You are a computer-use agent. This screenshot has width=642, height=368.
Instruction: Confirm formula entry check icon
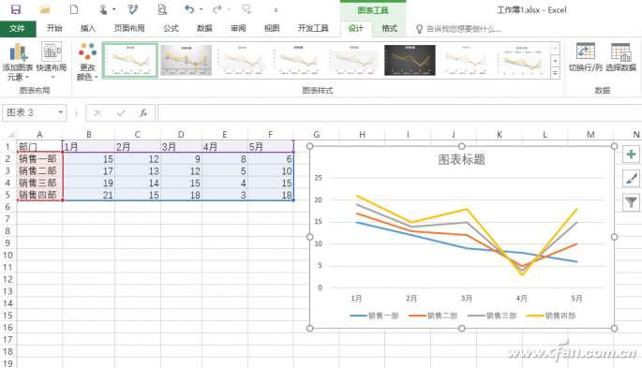[x=121, y=113]
